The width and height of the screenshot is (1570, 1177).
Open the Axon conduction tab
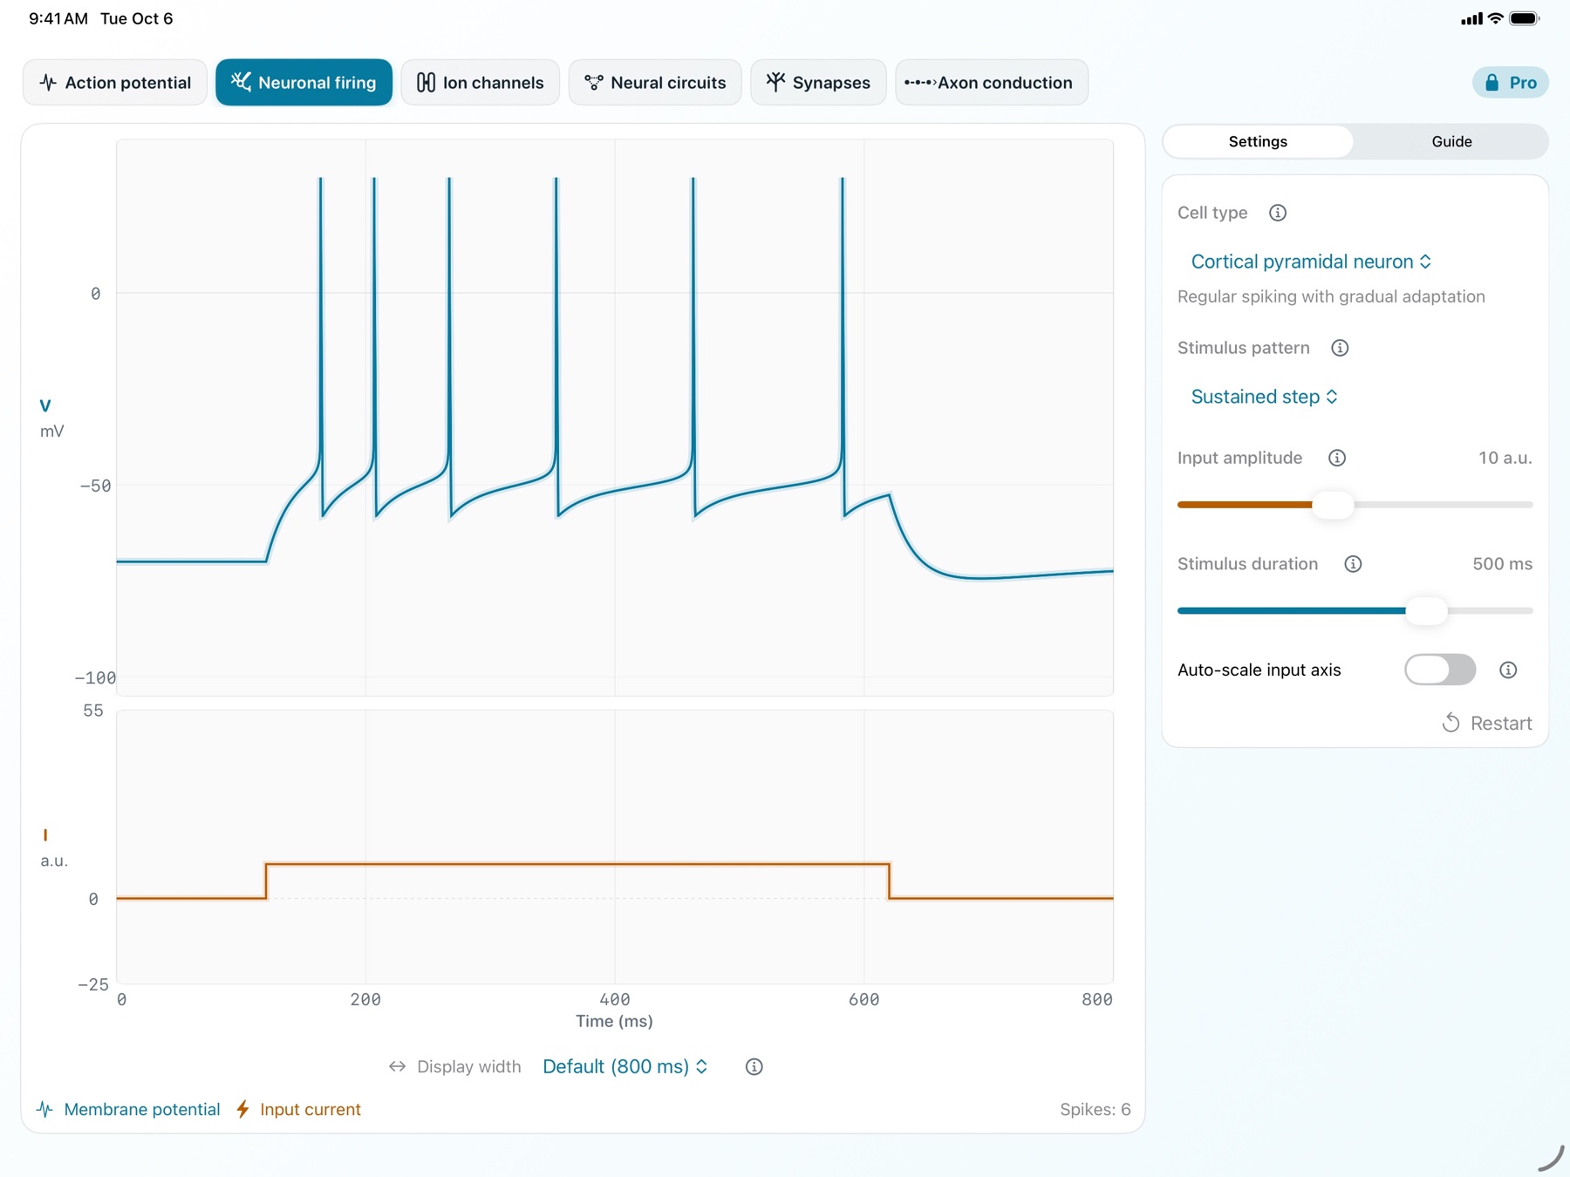992,83
